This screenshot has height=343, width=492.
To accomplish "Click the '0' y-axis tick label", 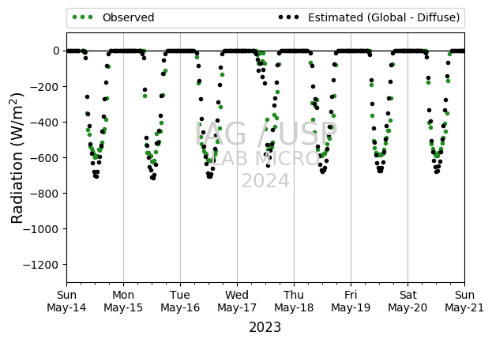I will (56, 51).
